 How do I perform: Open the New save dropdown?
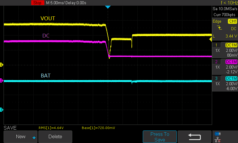click(21, 137)
